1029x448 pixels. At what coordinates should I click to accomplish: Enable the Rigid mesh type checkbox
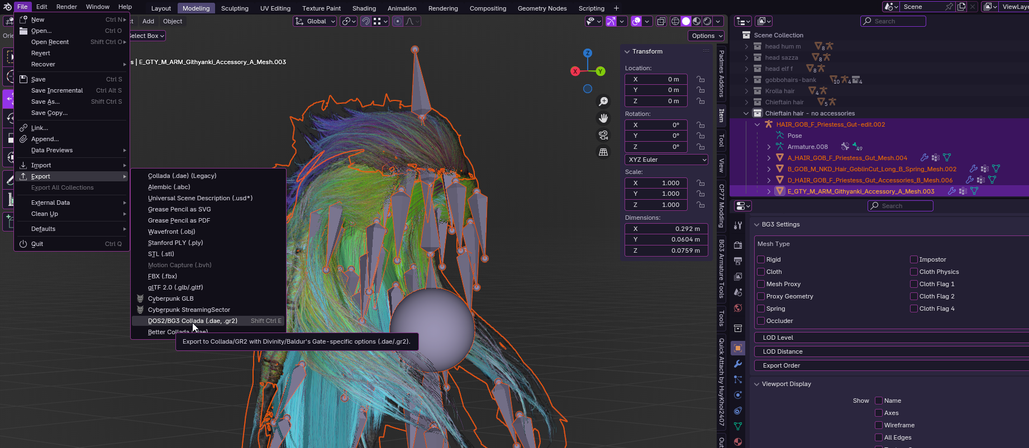tap(761, 259)
